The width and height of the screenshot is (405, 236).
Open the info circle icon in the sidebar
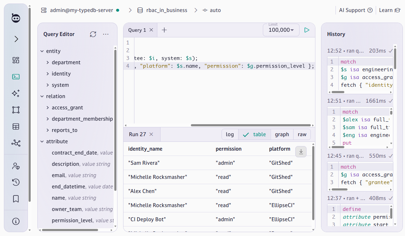[x=16, y=221]
